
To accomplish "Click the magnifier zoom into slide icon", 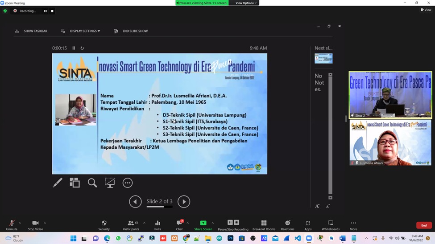I will click(92, 183).
